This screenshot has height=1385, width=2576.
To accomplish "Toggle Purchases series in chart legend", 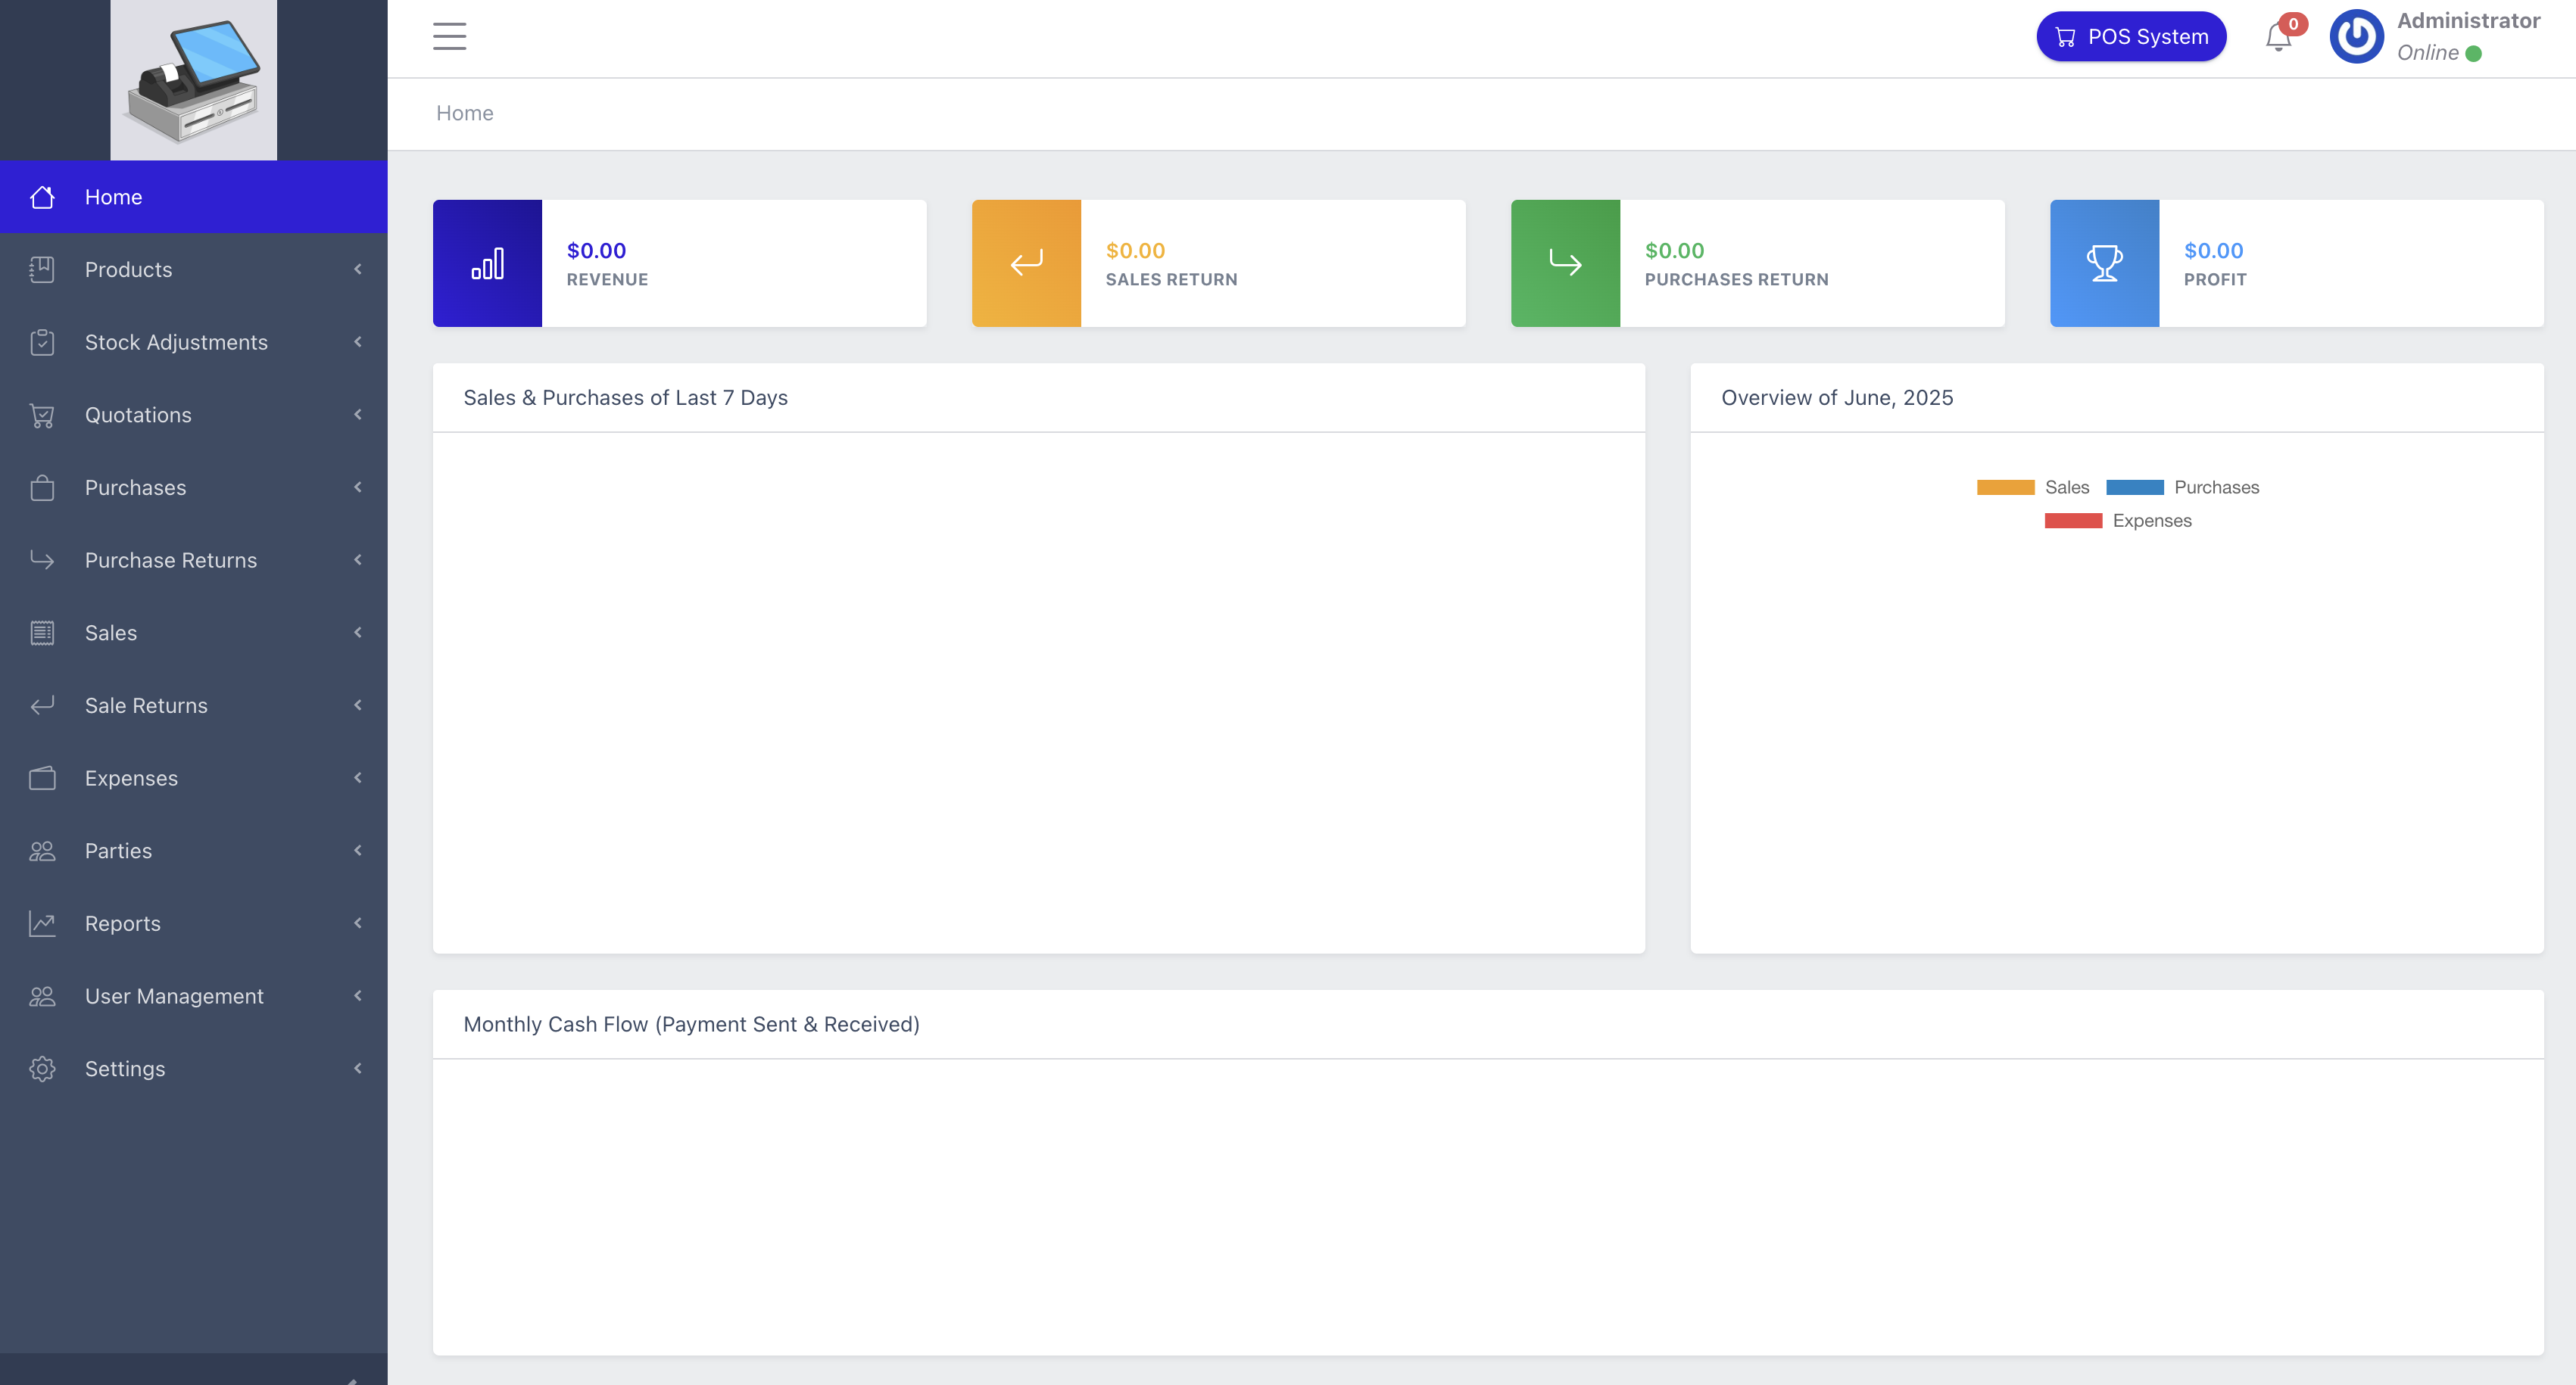I will coord(2182,487).
